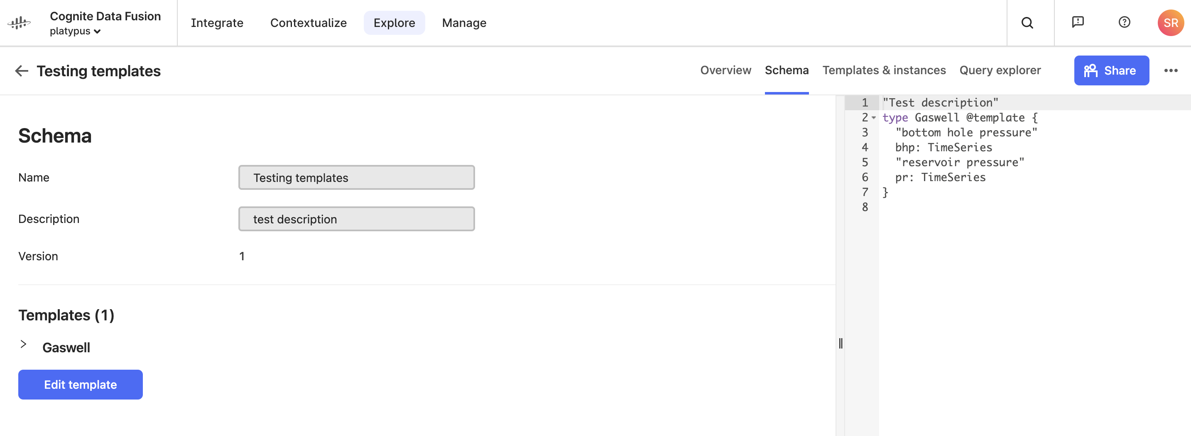Click the closing brace on line 7

pos(885,192)
